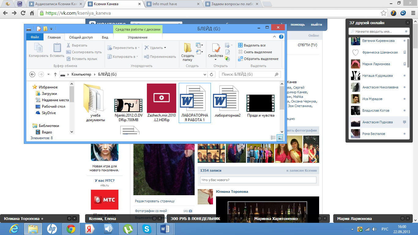Switch Explorer to details view

(x=273, y=138)
